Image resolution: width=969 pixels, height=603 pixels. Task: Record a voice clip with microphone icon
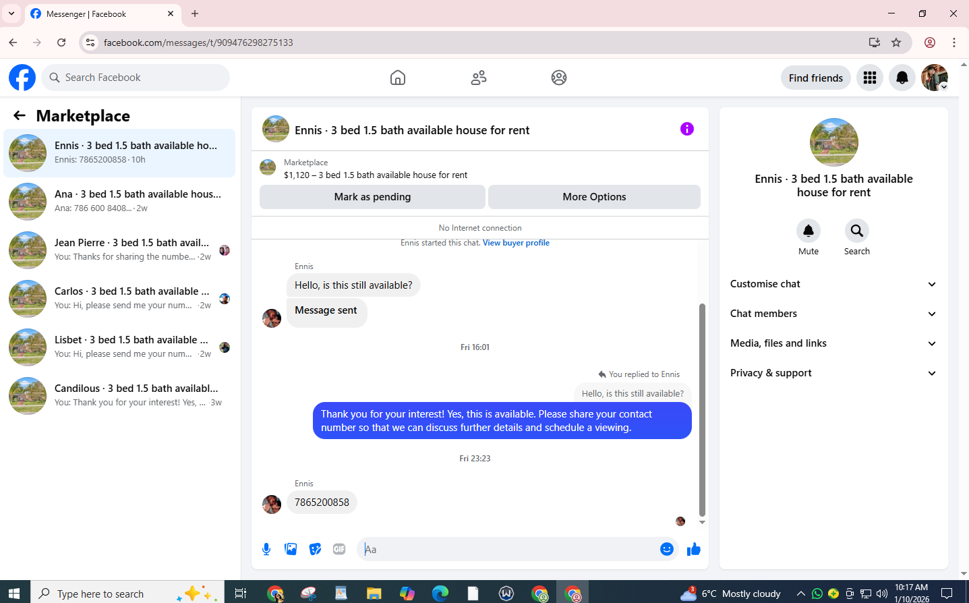[266, 549]
